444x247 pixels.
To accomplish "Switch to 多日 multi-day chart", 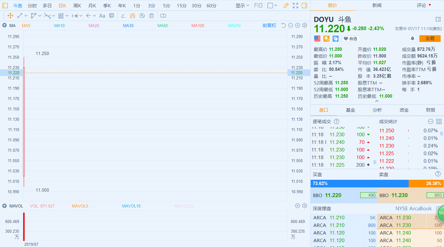I will (47, 5).
